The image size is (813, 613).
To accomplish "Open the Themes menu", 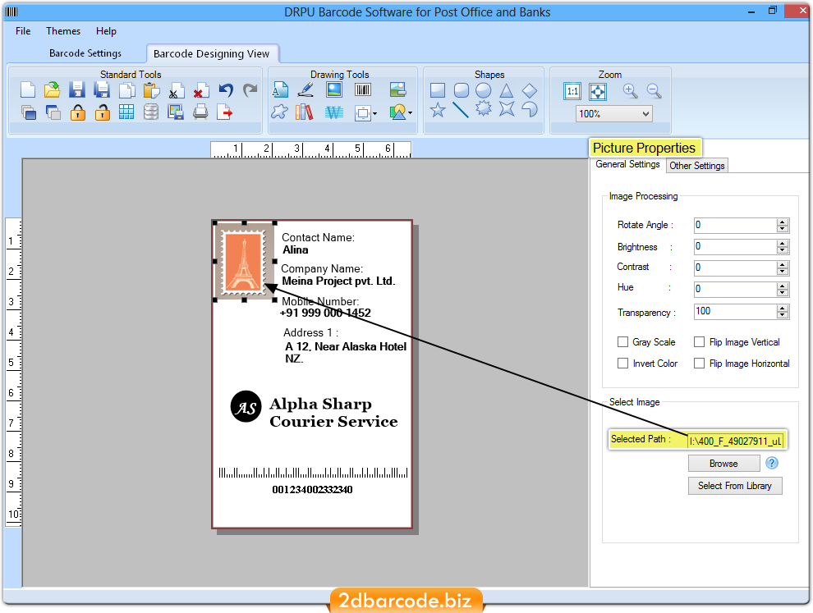I will tap(63, 31).
